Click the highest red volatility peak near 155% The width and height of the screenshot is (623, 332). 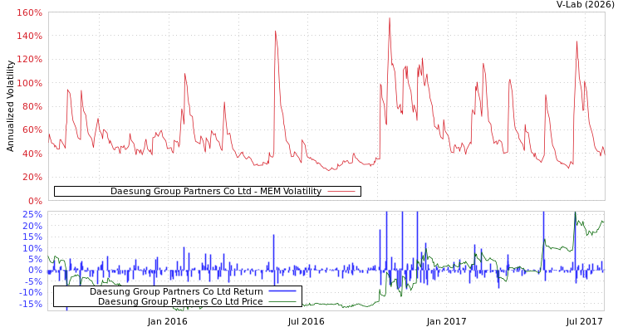coord(389,19)
